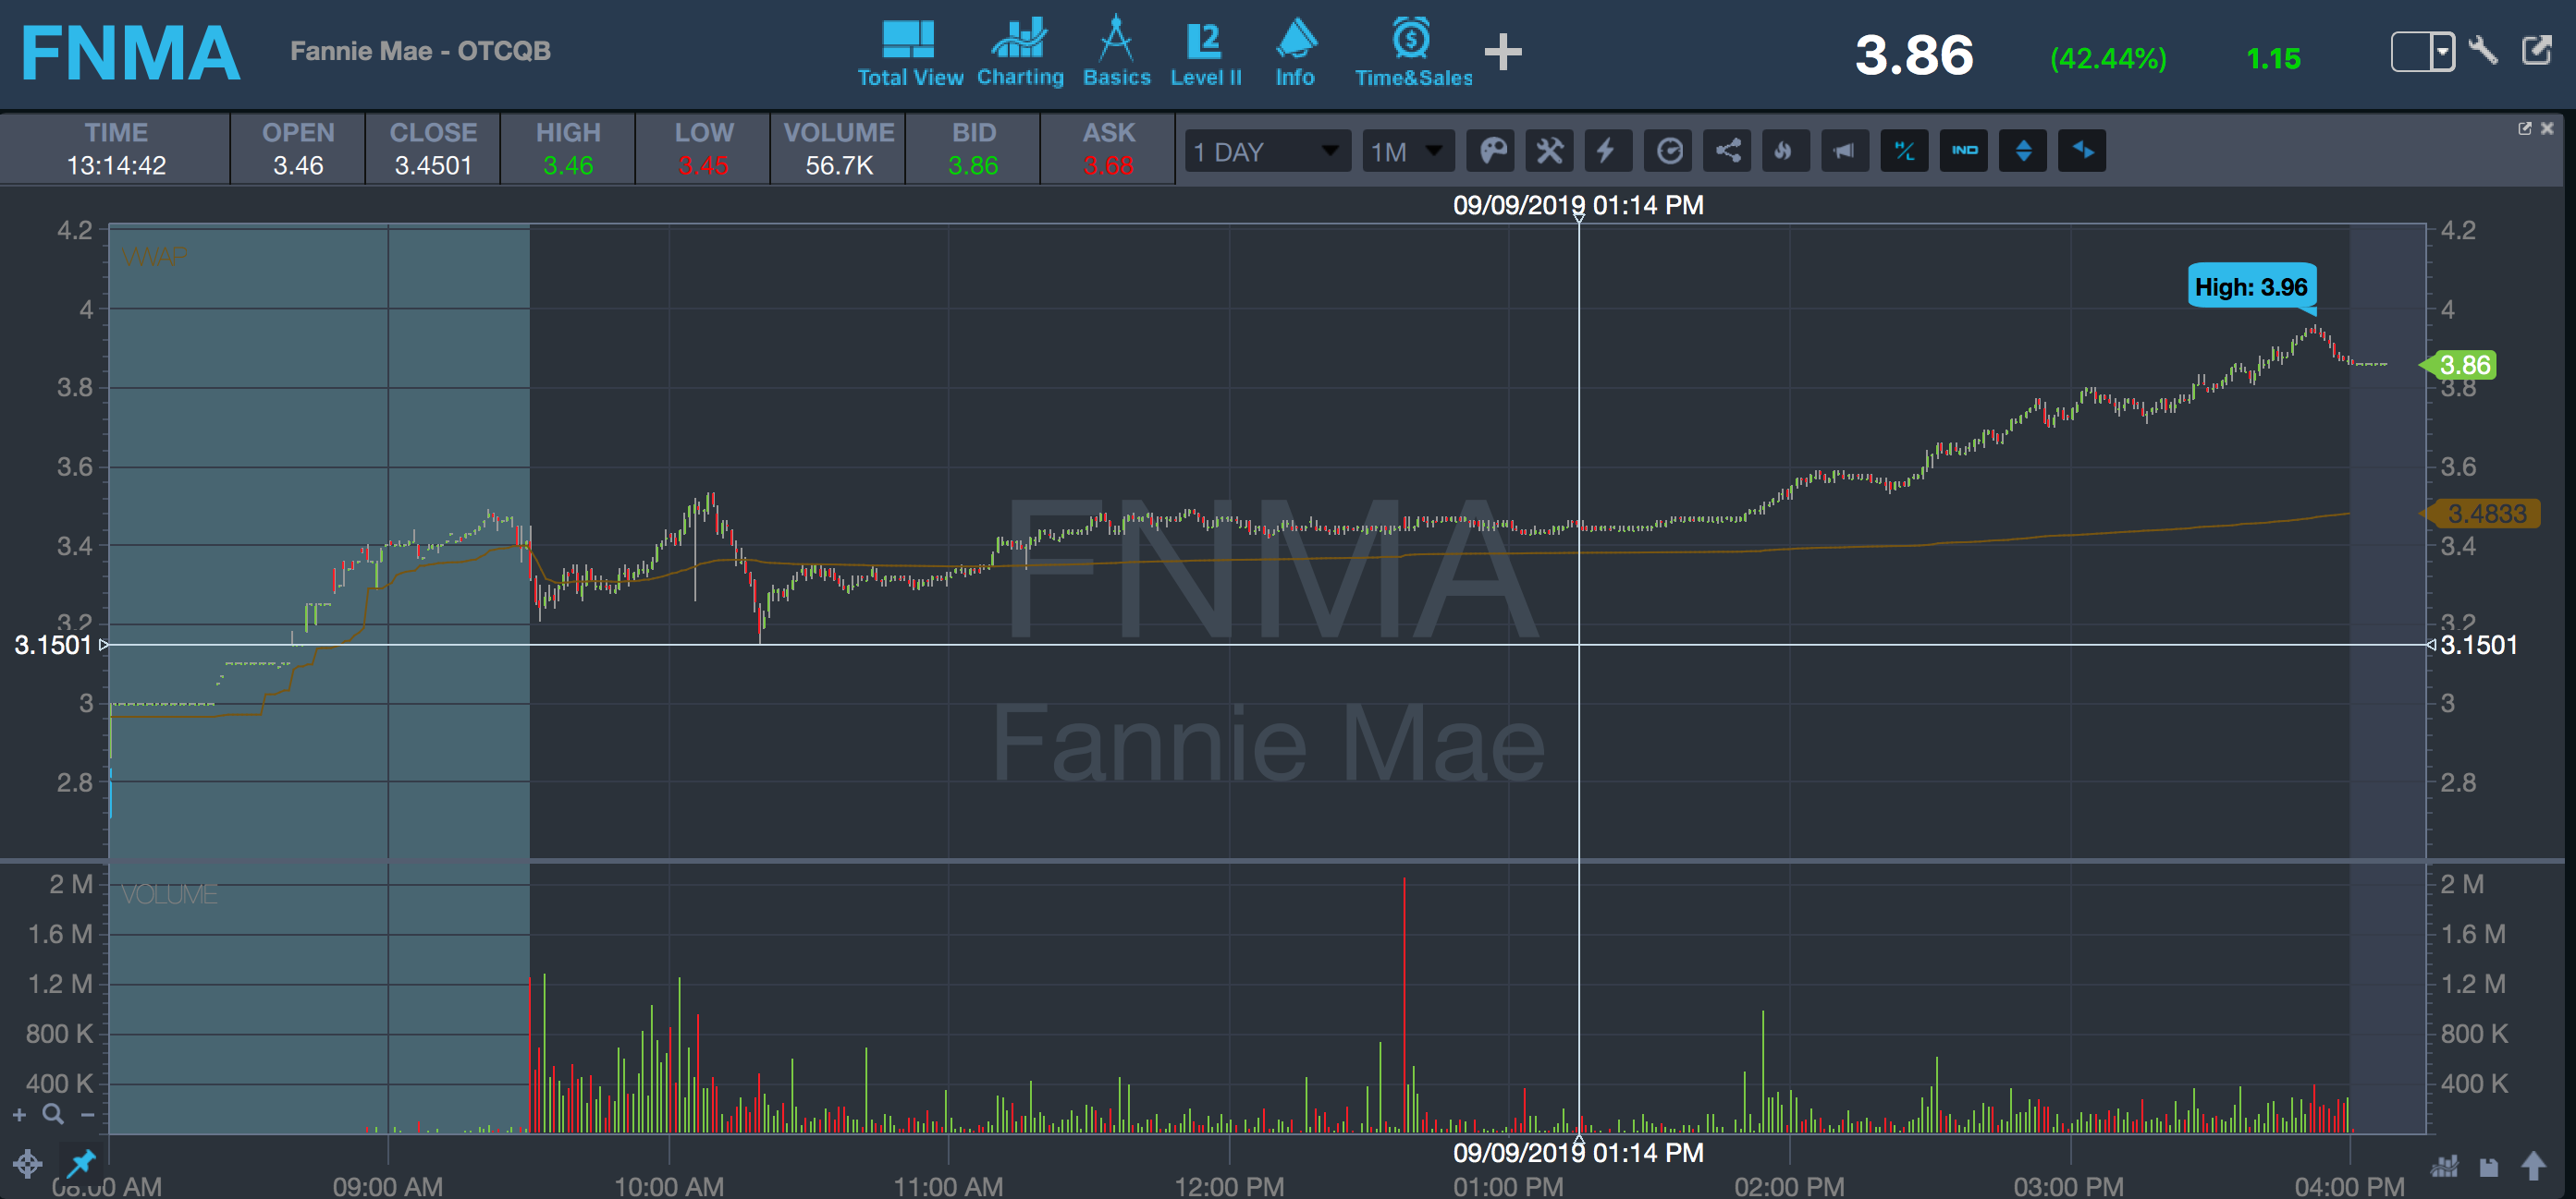
Task: Expand the window layout dropdown arrow
Action: (x=2442, y=51)
